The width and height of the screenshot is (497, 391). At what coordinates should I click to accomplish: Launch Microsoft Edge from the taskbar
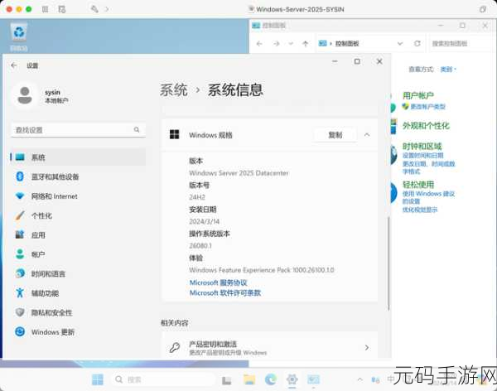click(270, 379)
